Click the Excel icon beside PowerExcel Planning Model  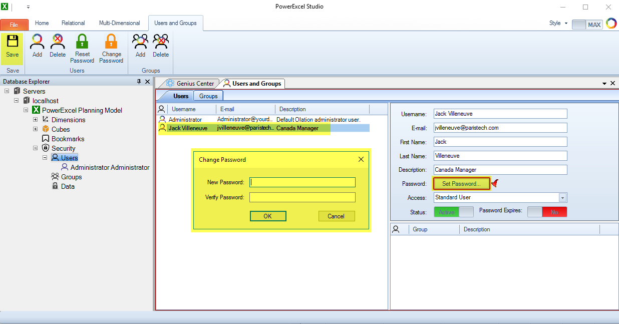pyautogui.click(x=36, y=110)
